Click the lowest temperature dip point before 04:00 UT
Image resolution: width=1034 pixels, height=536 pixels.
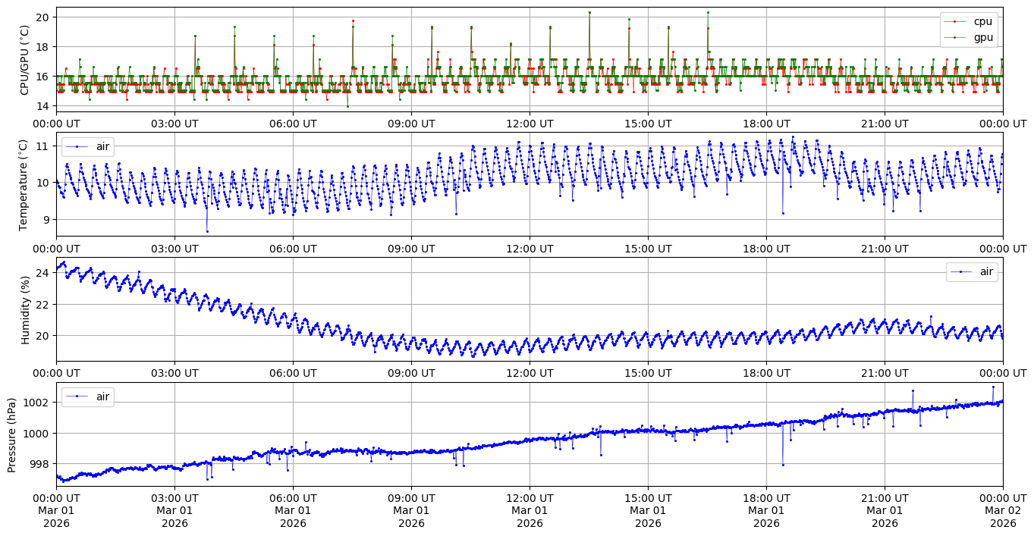click(x=207, y=231)
